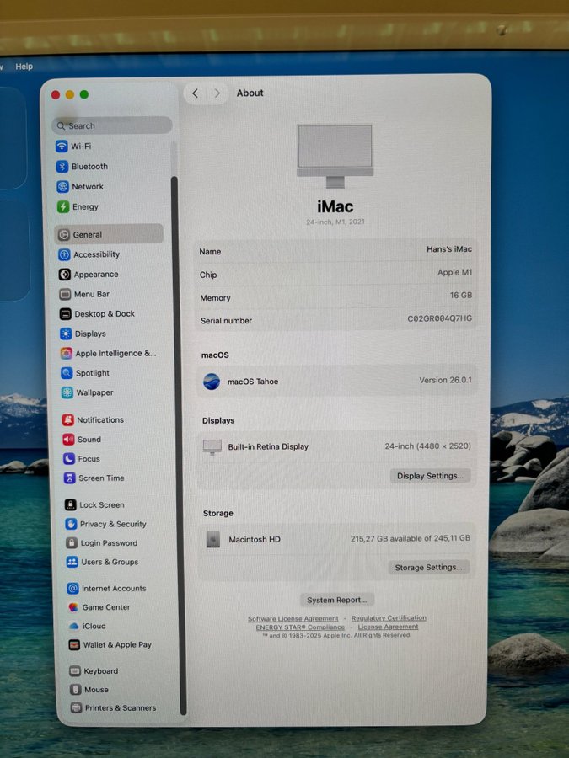Select the Bluetooth icon in sidebar
Viewport: 569px width, 758px height.
pyautogui.click(x=62, y=167)
